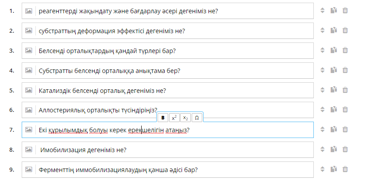The height and width of the screenshot is (184, 378).
Task: Open the omega special characters button
Action: [197, 118]
